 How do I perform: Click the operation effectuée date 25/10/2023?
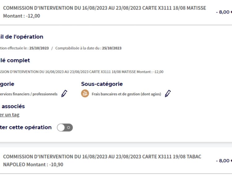pos(39,48)
